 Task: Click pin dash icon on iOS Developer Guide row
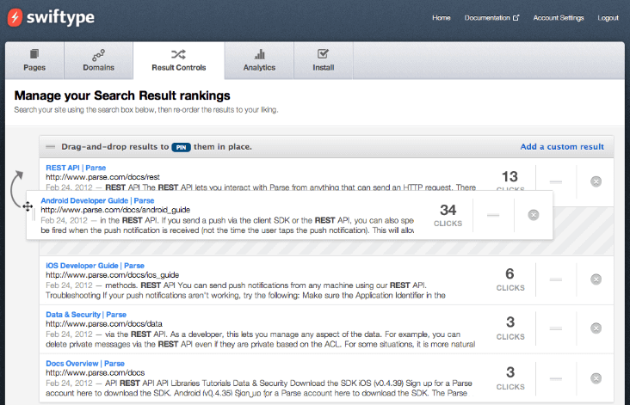click(x=556, y=279)
